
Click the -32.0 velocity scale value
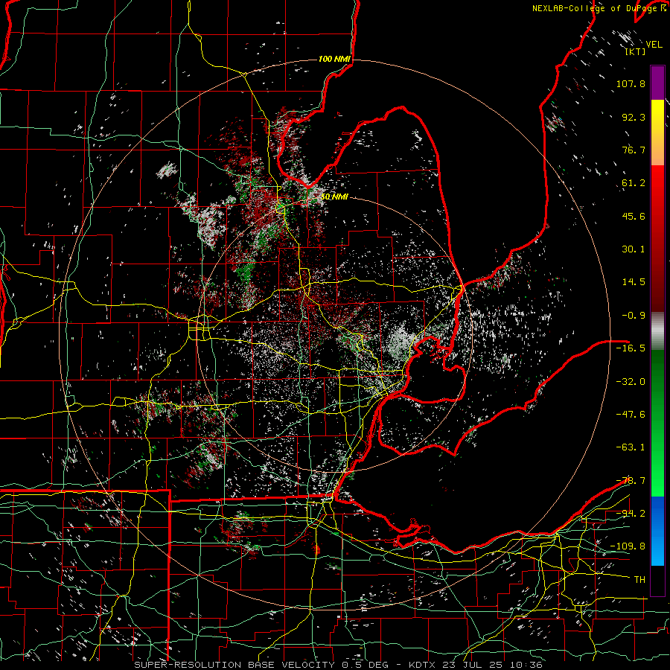point(631,382)
